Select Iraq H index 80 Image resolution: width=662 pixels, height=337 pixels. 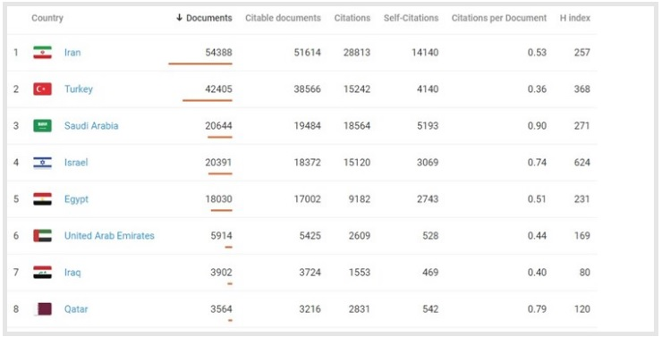585,273
